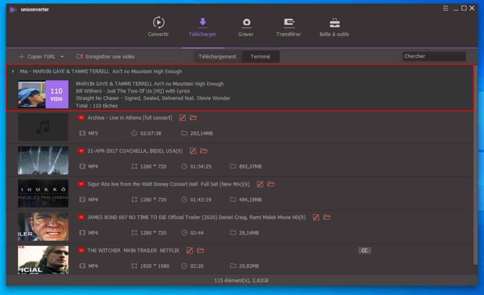
Task: Click YouTube icon of Sigur Rós video
Action: tap(81, 185)
